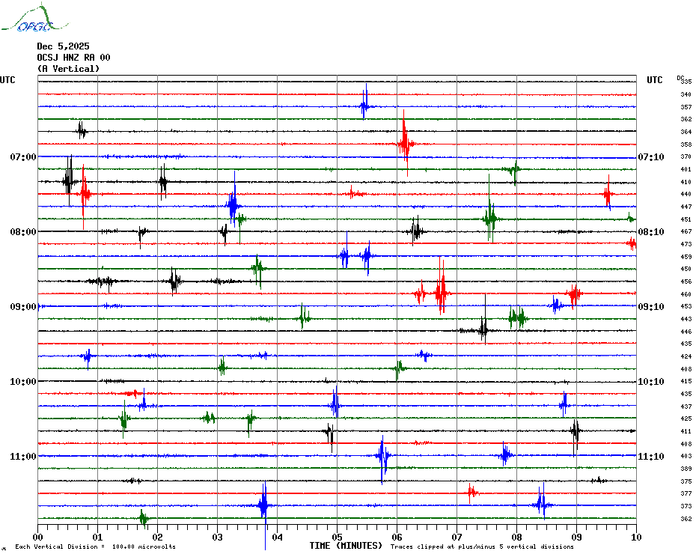
Task: Click the DC offset value 473
Action: click(x=686, y=244)
